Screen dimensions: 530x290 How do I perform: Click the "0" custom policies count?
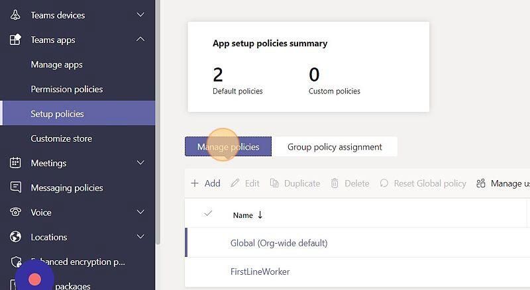[x=314, y=74]
